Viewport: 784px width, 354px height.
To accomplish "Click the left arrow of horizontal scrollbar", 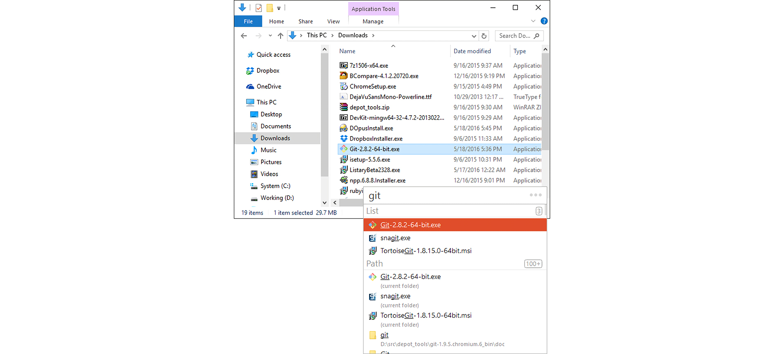I will pos(335,203).
